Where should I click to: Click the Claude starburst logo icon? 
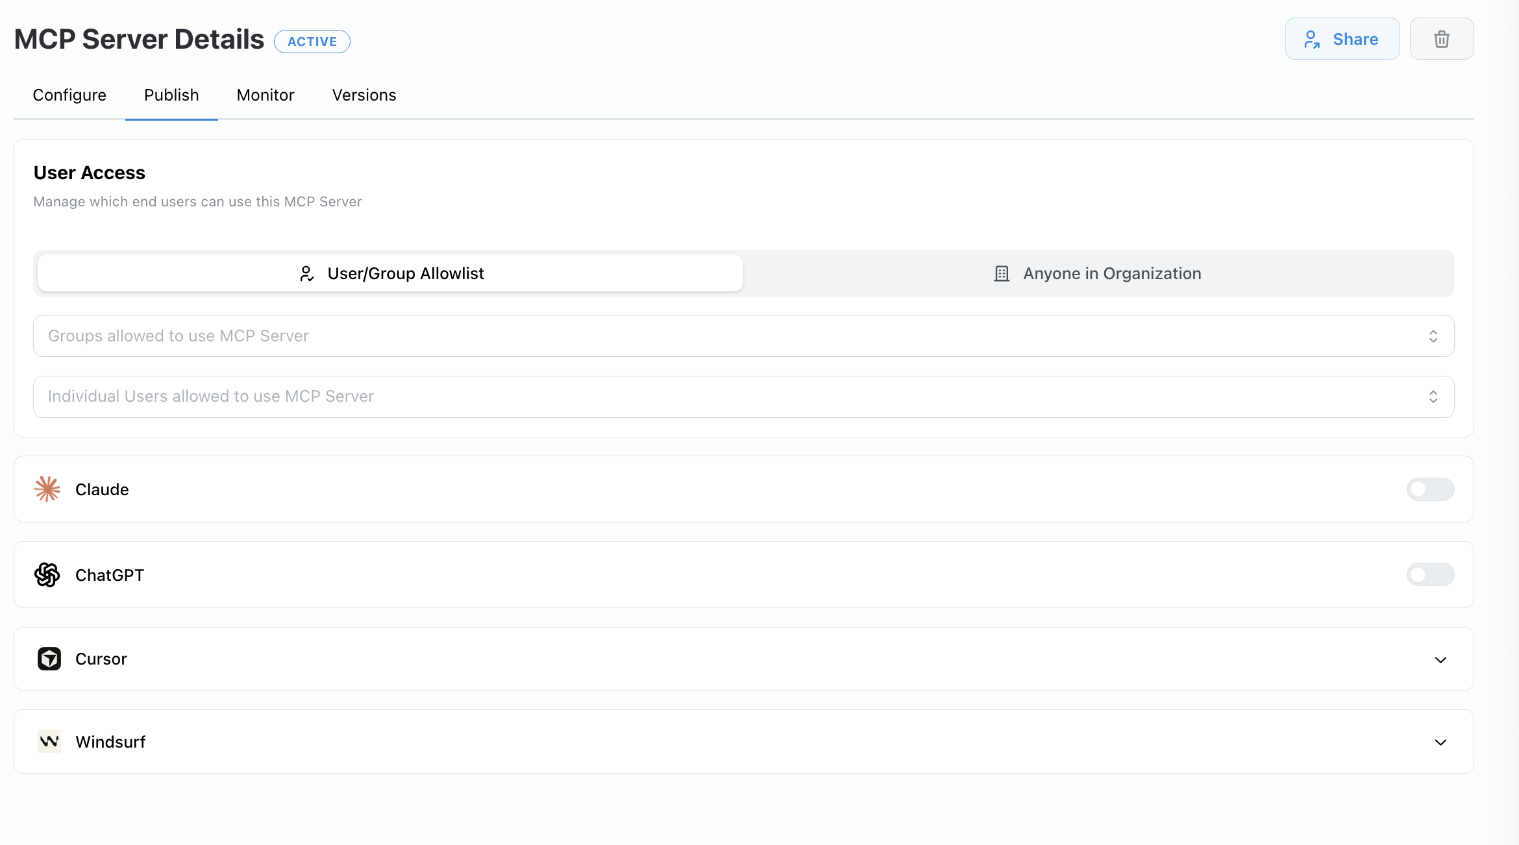[47, 489]
